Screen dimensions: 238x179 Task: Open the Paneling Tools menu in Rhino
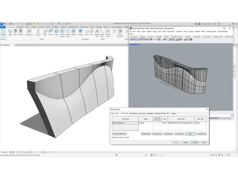pos(211,32)
